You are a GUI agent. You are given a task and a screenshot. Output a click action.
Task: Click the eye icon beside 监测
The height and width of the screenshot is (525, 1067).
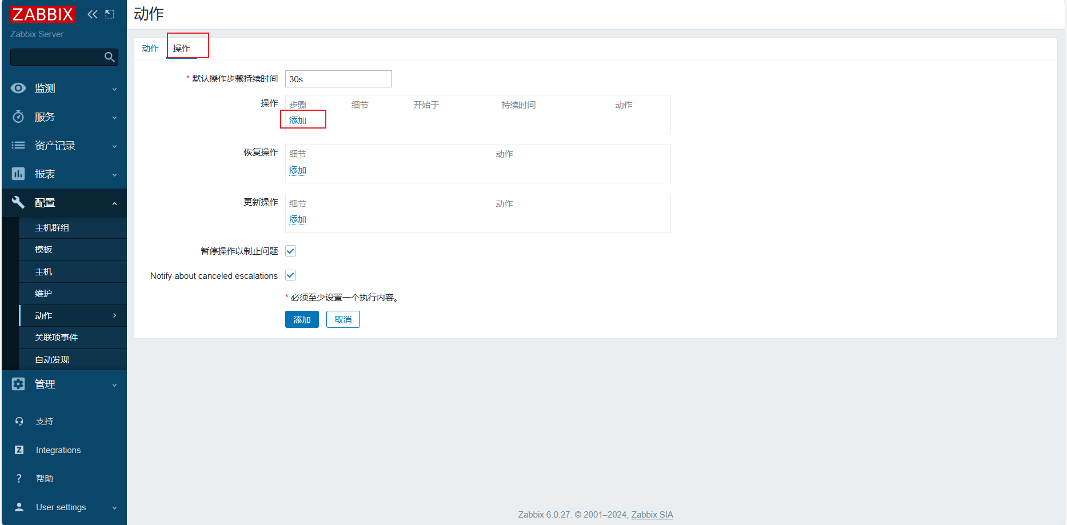[18, 88]
